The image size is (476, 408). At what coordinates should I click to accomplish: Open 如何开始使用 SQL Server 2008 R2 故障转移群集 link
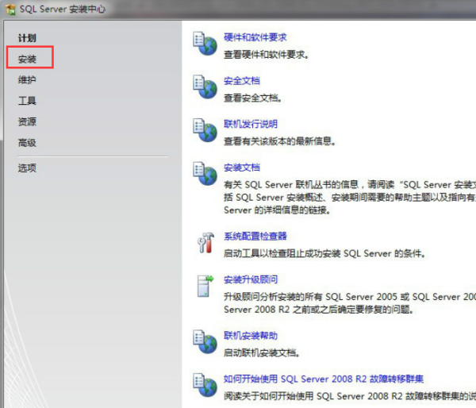324,379
